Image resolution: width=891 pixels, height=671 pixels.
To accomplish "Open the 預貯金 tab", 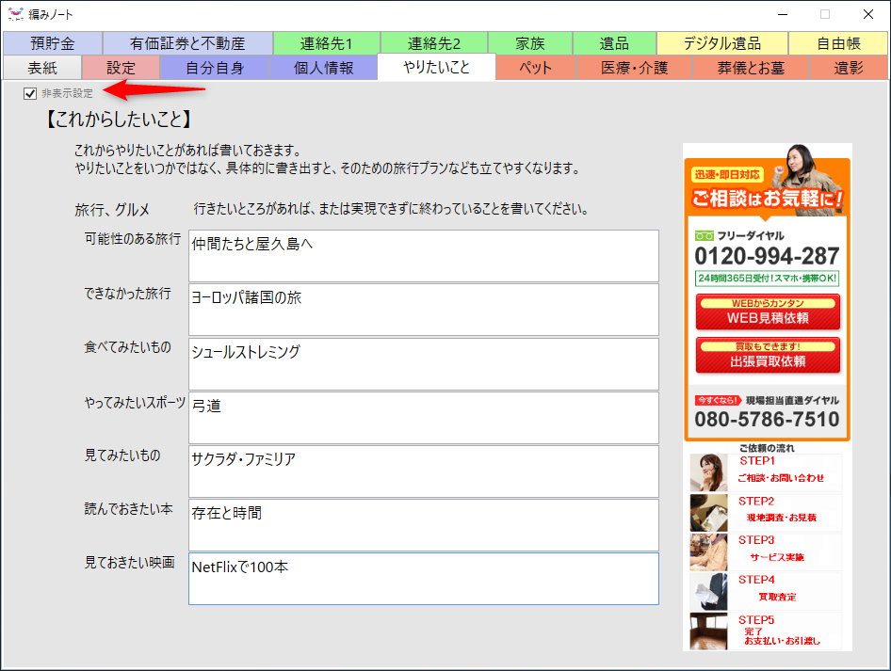I will [x=53, y=42].
